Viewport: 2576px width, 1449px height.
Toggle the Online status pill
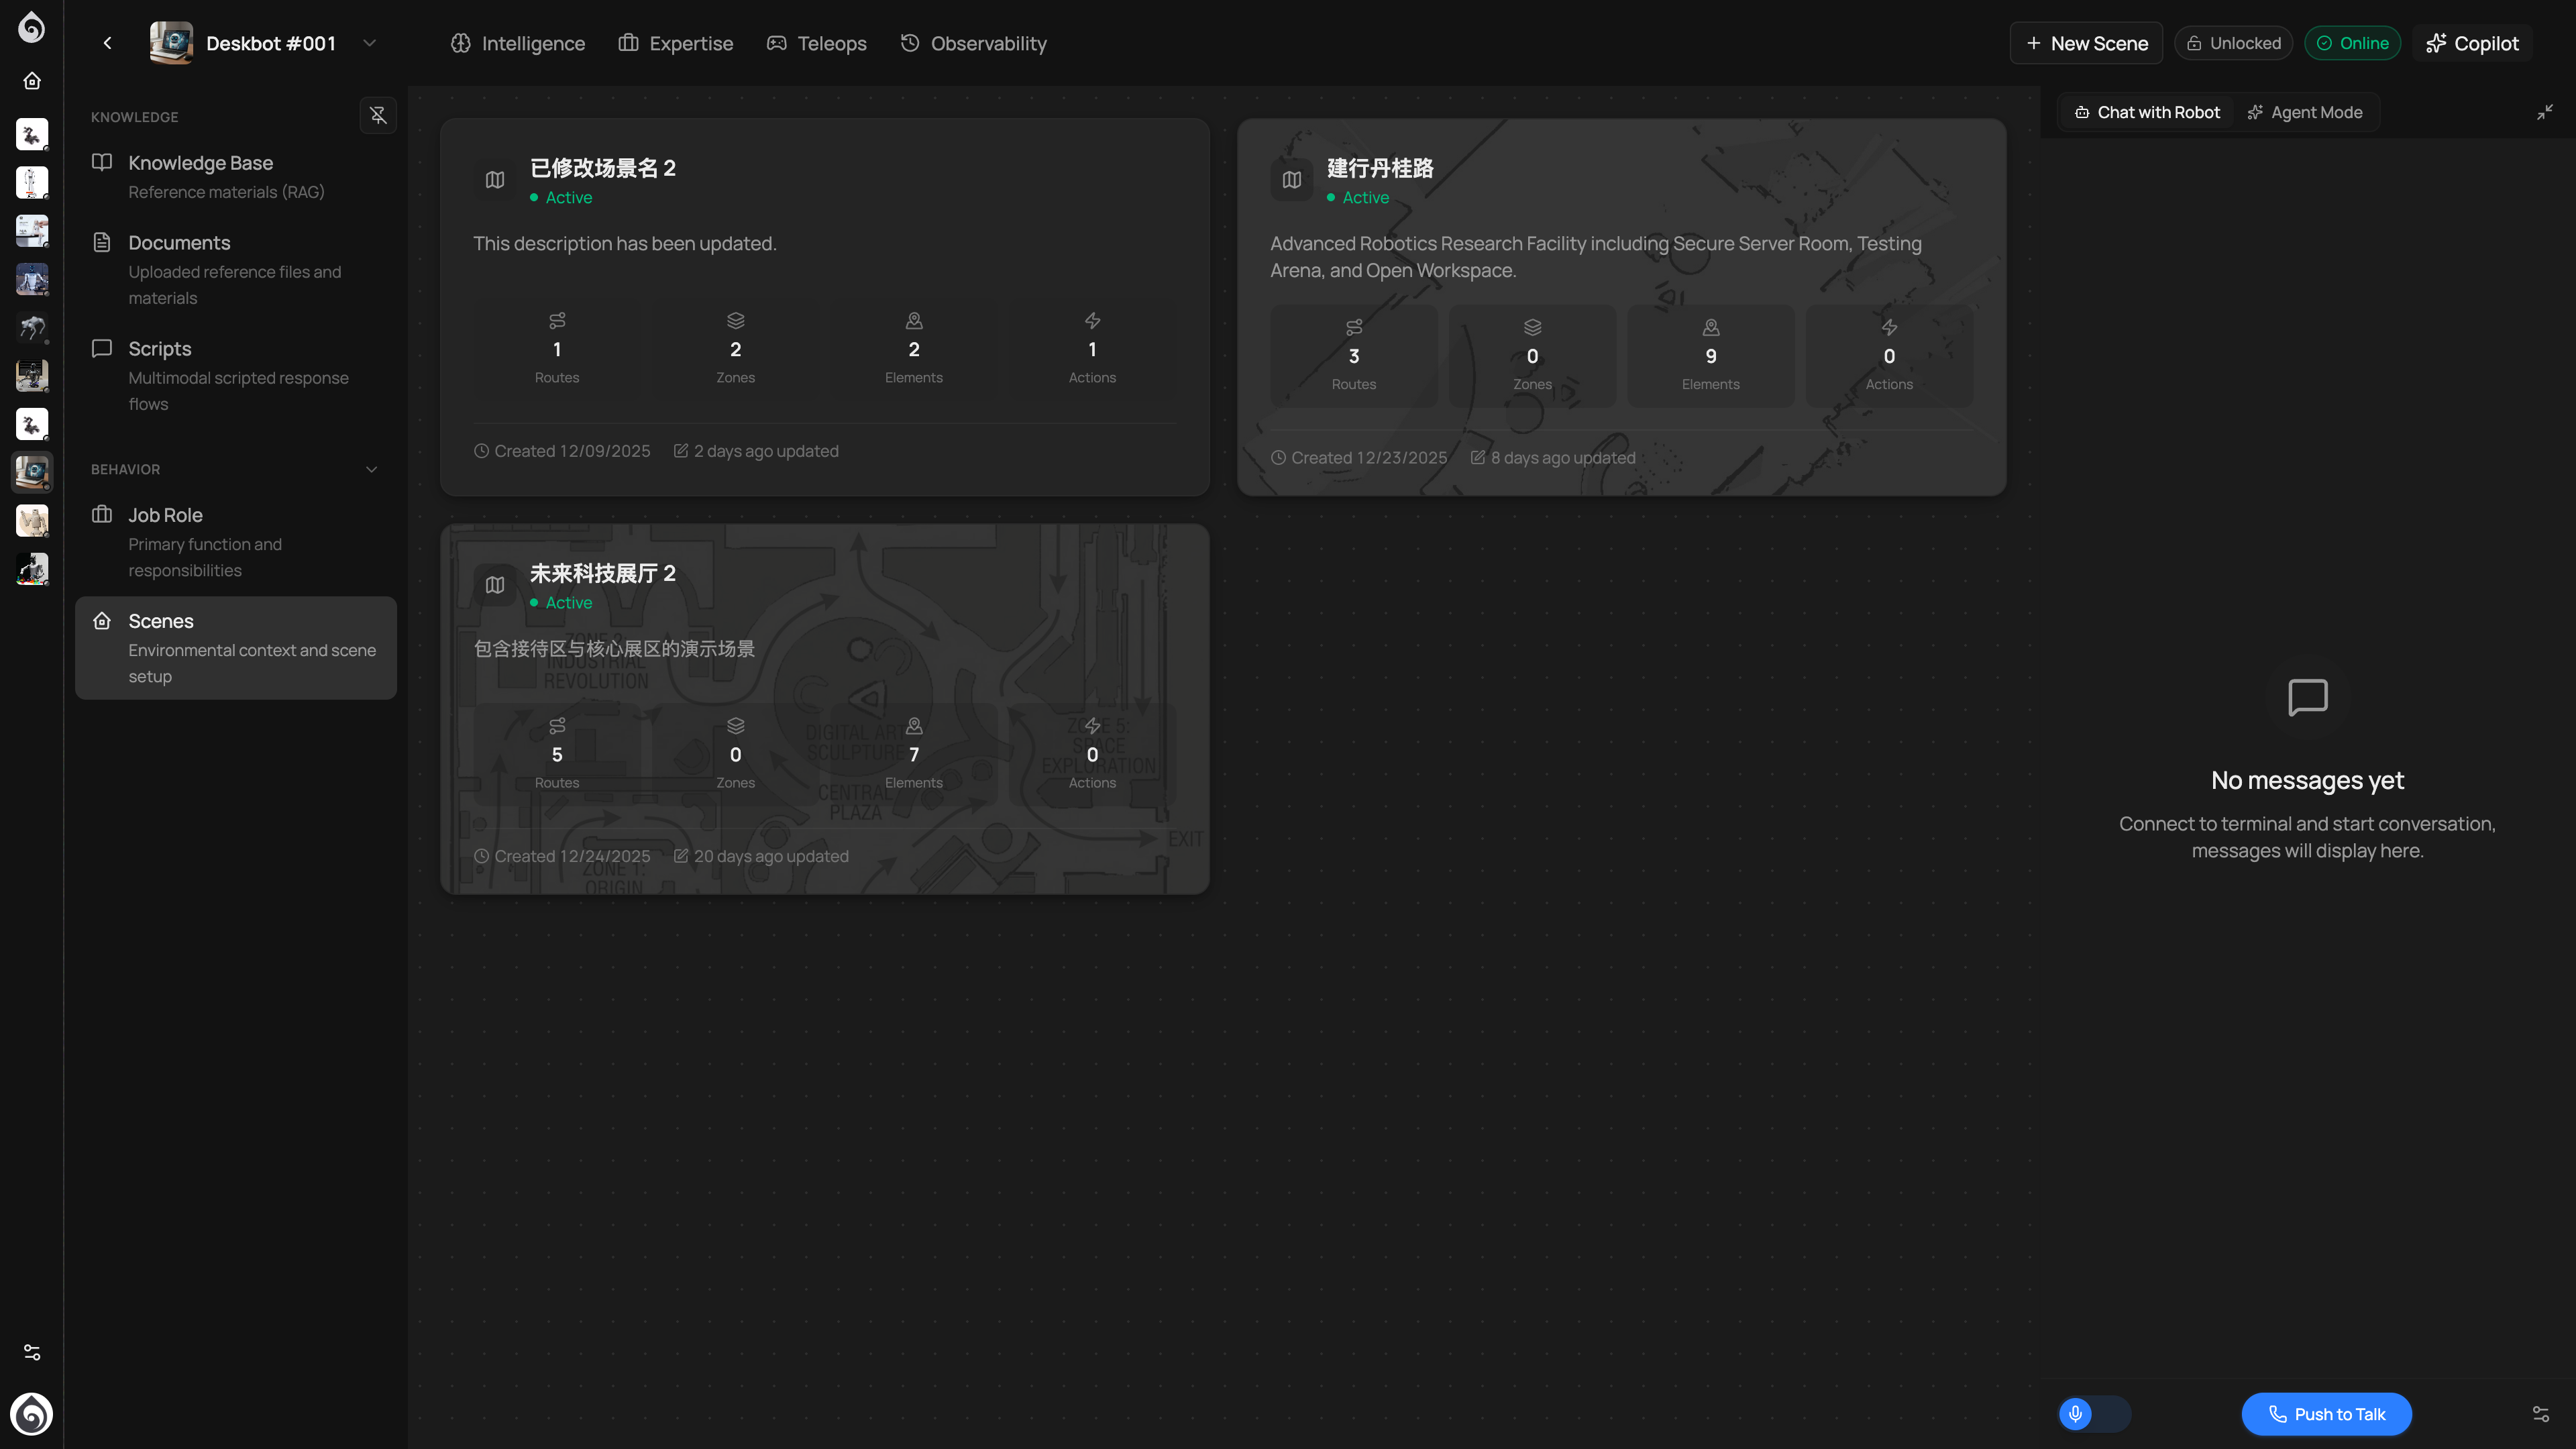(2352, 43)
